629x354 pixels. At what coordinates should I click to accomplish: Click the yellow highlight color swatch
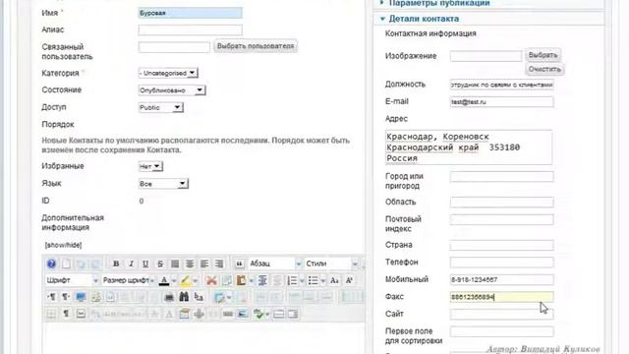click(x=185, y=280)
